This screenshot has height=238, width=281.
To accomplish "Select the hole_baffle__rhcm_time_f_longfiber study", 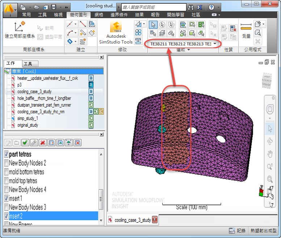I will tap(44, 98).
